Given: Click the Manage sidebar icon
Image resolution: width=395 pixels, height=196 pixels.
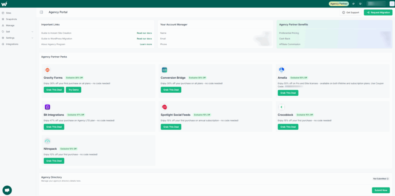Looking at the screenshot, I should [3, 25].
